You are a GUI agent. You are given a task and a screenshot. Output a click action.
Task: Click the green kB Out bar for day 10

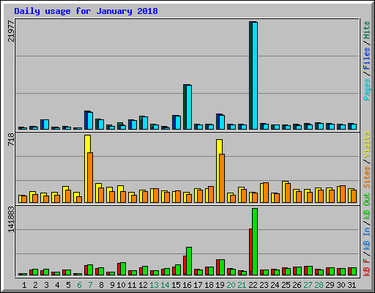tap(123, 269)
